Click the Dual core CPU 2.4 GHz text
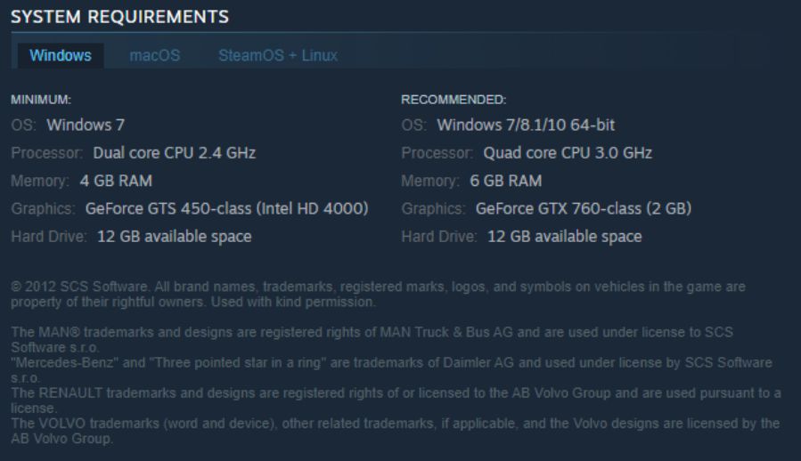Image resolution: width=801 pixels, height=461 pixels. 175,153
